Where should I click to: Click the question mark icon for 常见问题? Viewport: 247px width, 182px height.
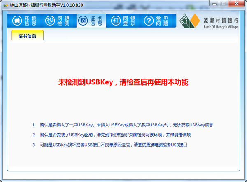148,21
